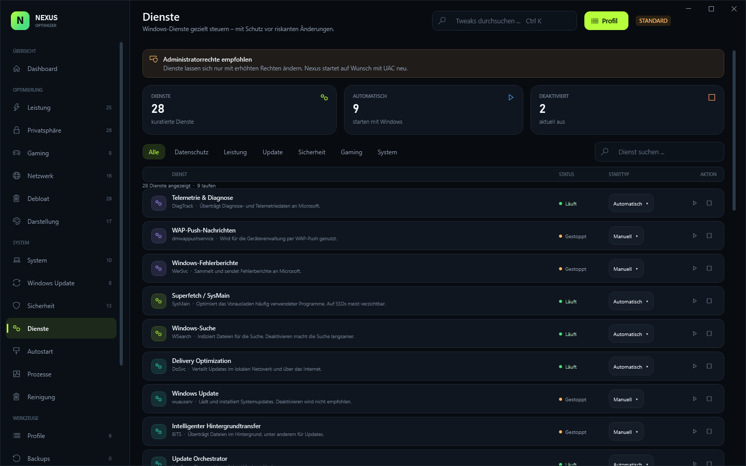Screen dimensions: 746x466
Task: Navigate to Autostart in the sidebar
Action: [x=61, y=352]
